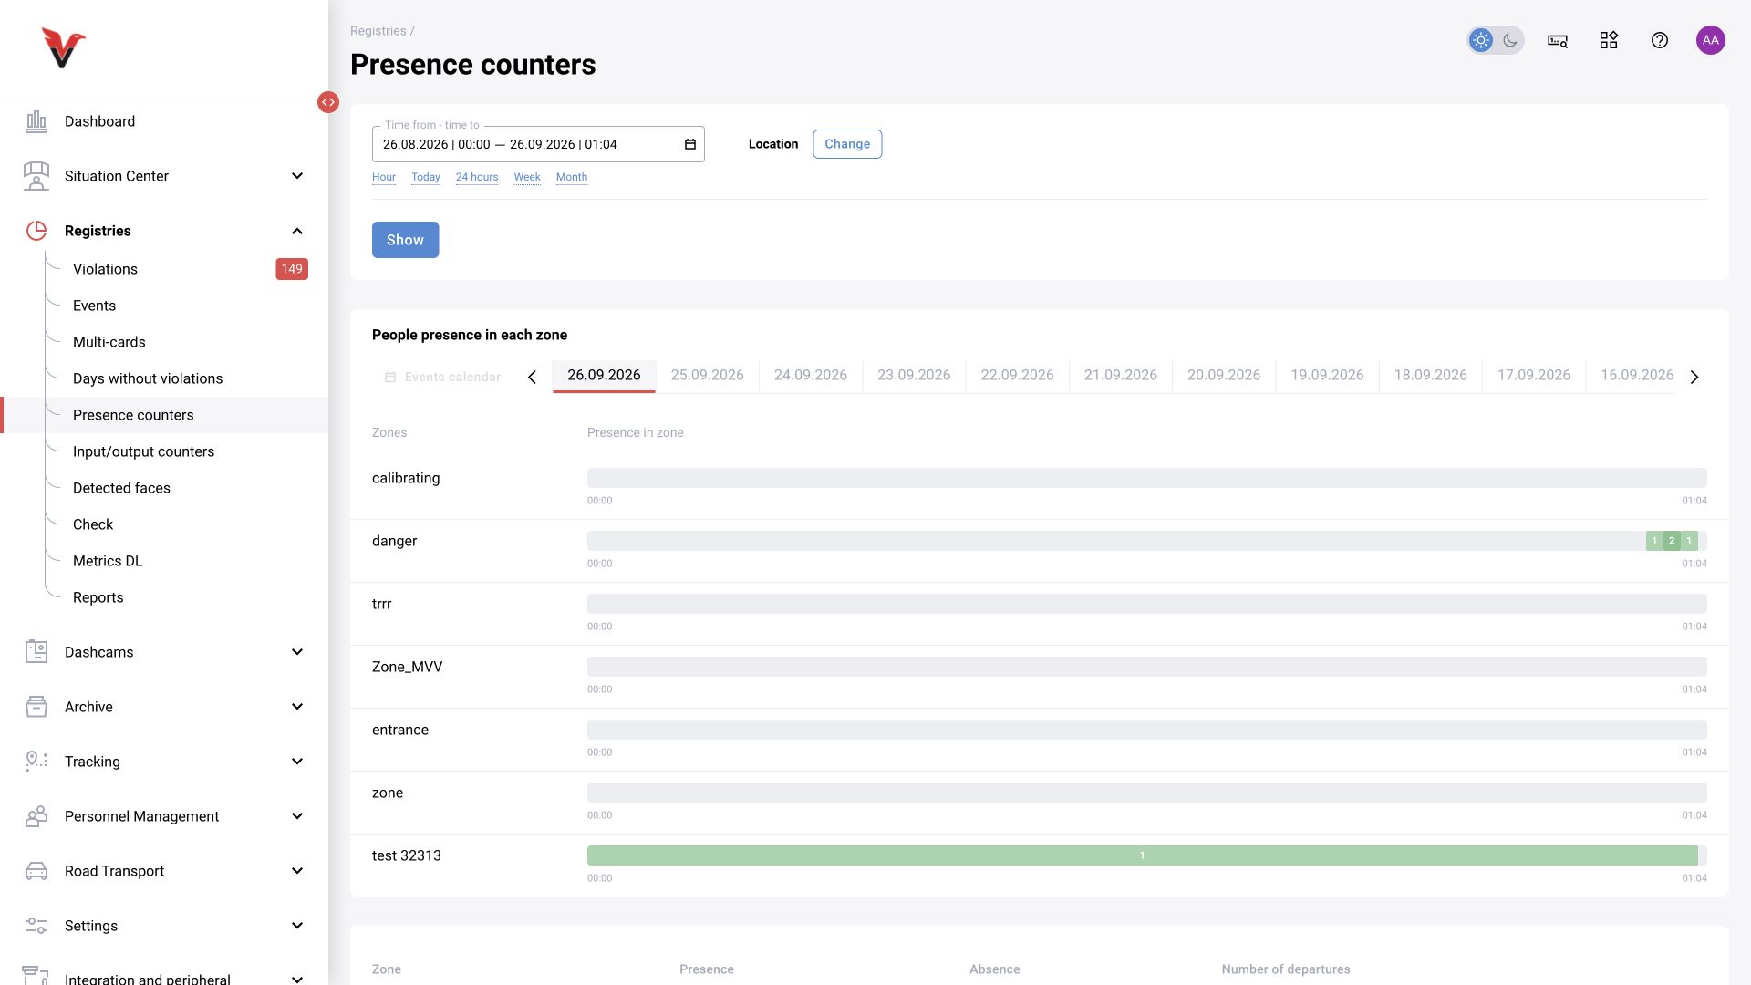The height and width of the screenshot is (985, 1751).
Task: Click the Month quick range link
Action: pos(572,177)
